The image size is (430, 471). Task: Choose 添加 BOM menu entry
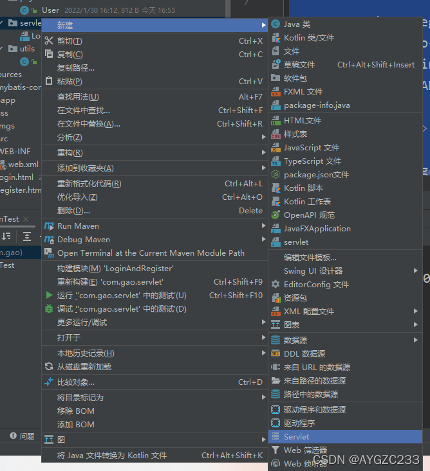click(154, 425)
